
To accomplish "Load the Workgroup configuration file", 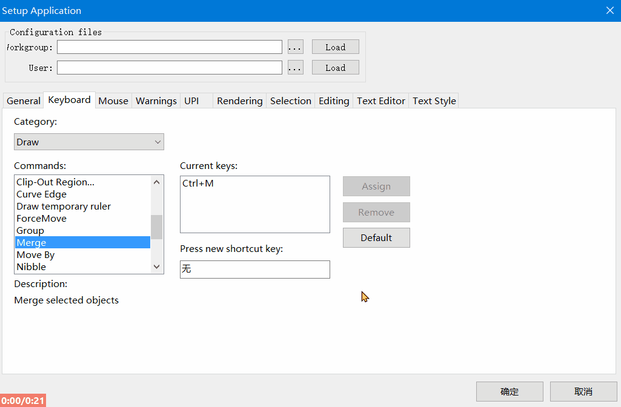I will click(x=335, y=47).
